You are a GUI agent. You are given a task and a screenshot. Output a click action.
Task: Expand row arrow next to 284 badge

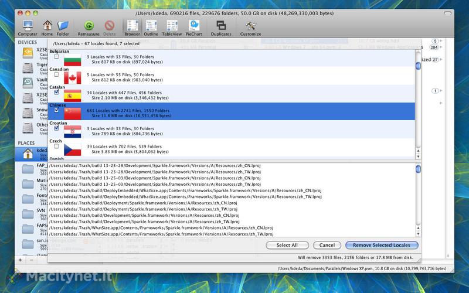441,47
